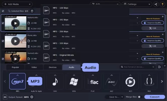Open the help question mark icon
The height and width of the screenshot is (101, 167).
162,4
